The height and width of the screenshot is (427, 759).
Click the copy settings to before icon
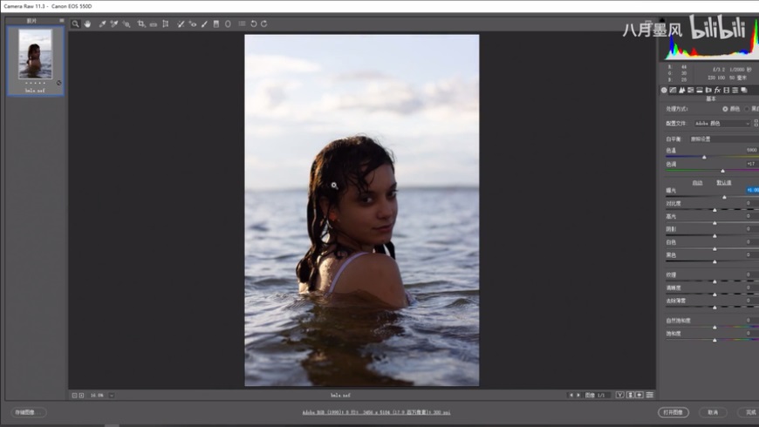639,395
